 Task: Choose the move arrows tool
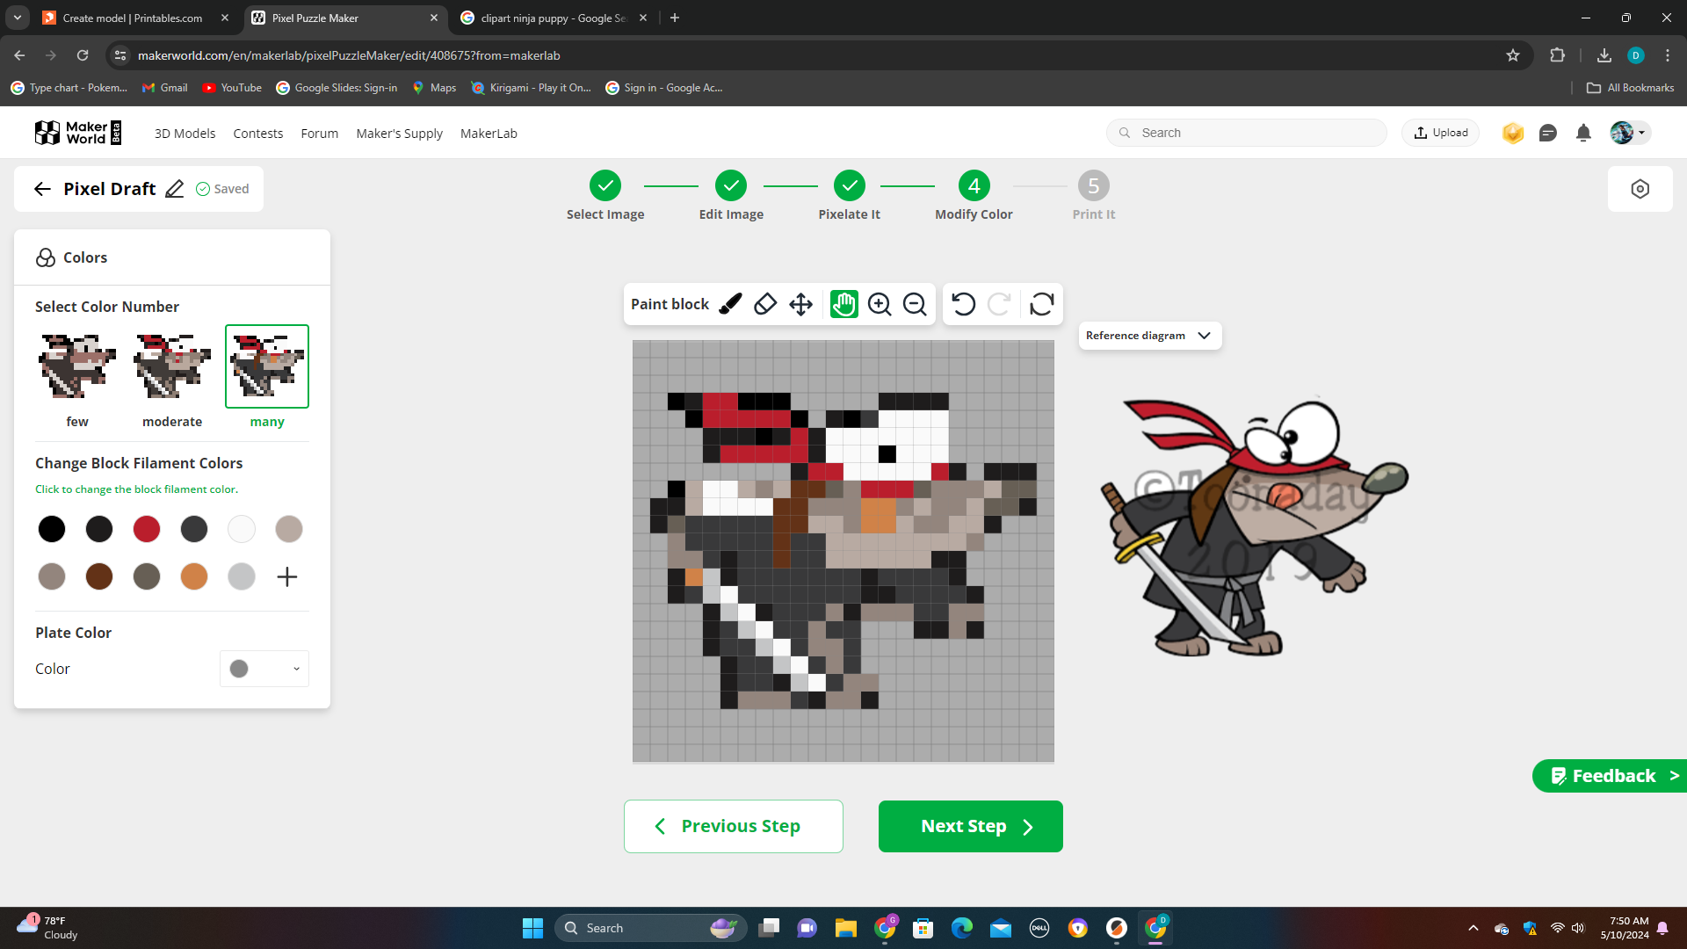pyautogui.click(x=800, y=304)
